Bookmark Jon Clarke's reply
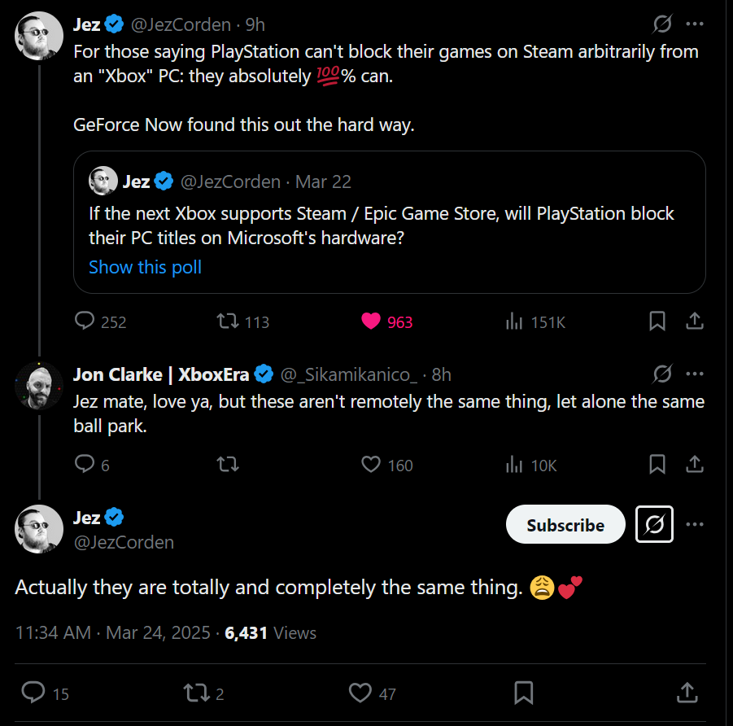 [657, 465]
